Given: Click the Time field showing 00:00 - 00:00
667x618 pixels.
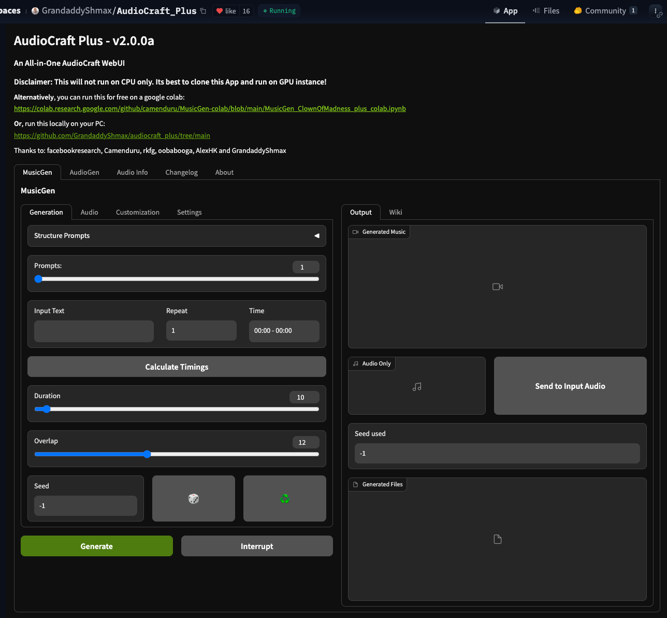Looking at the screenshot, I should 284,331.
